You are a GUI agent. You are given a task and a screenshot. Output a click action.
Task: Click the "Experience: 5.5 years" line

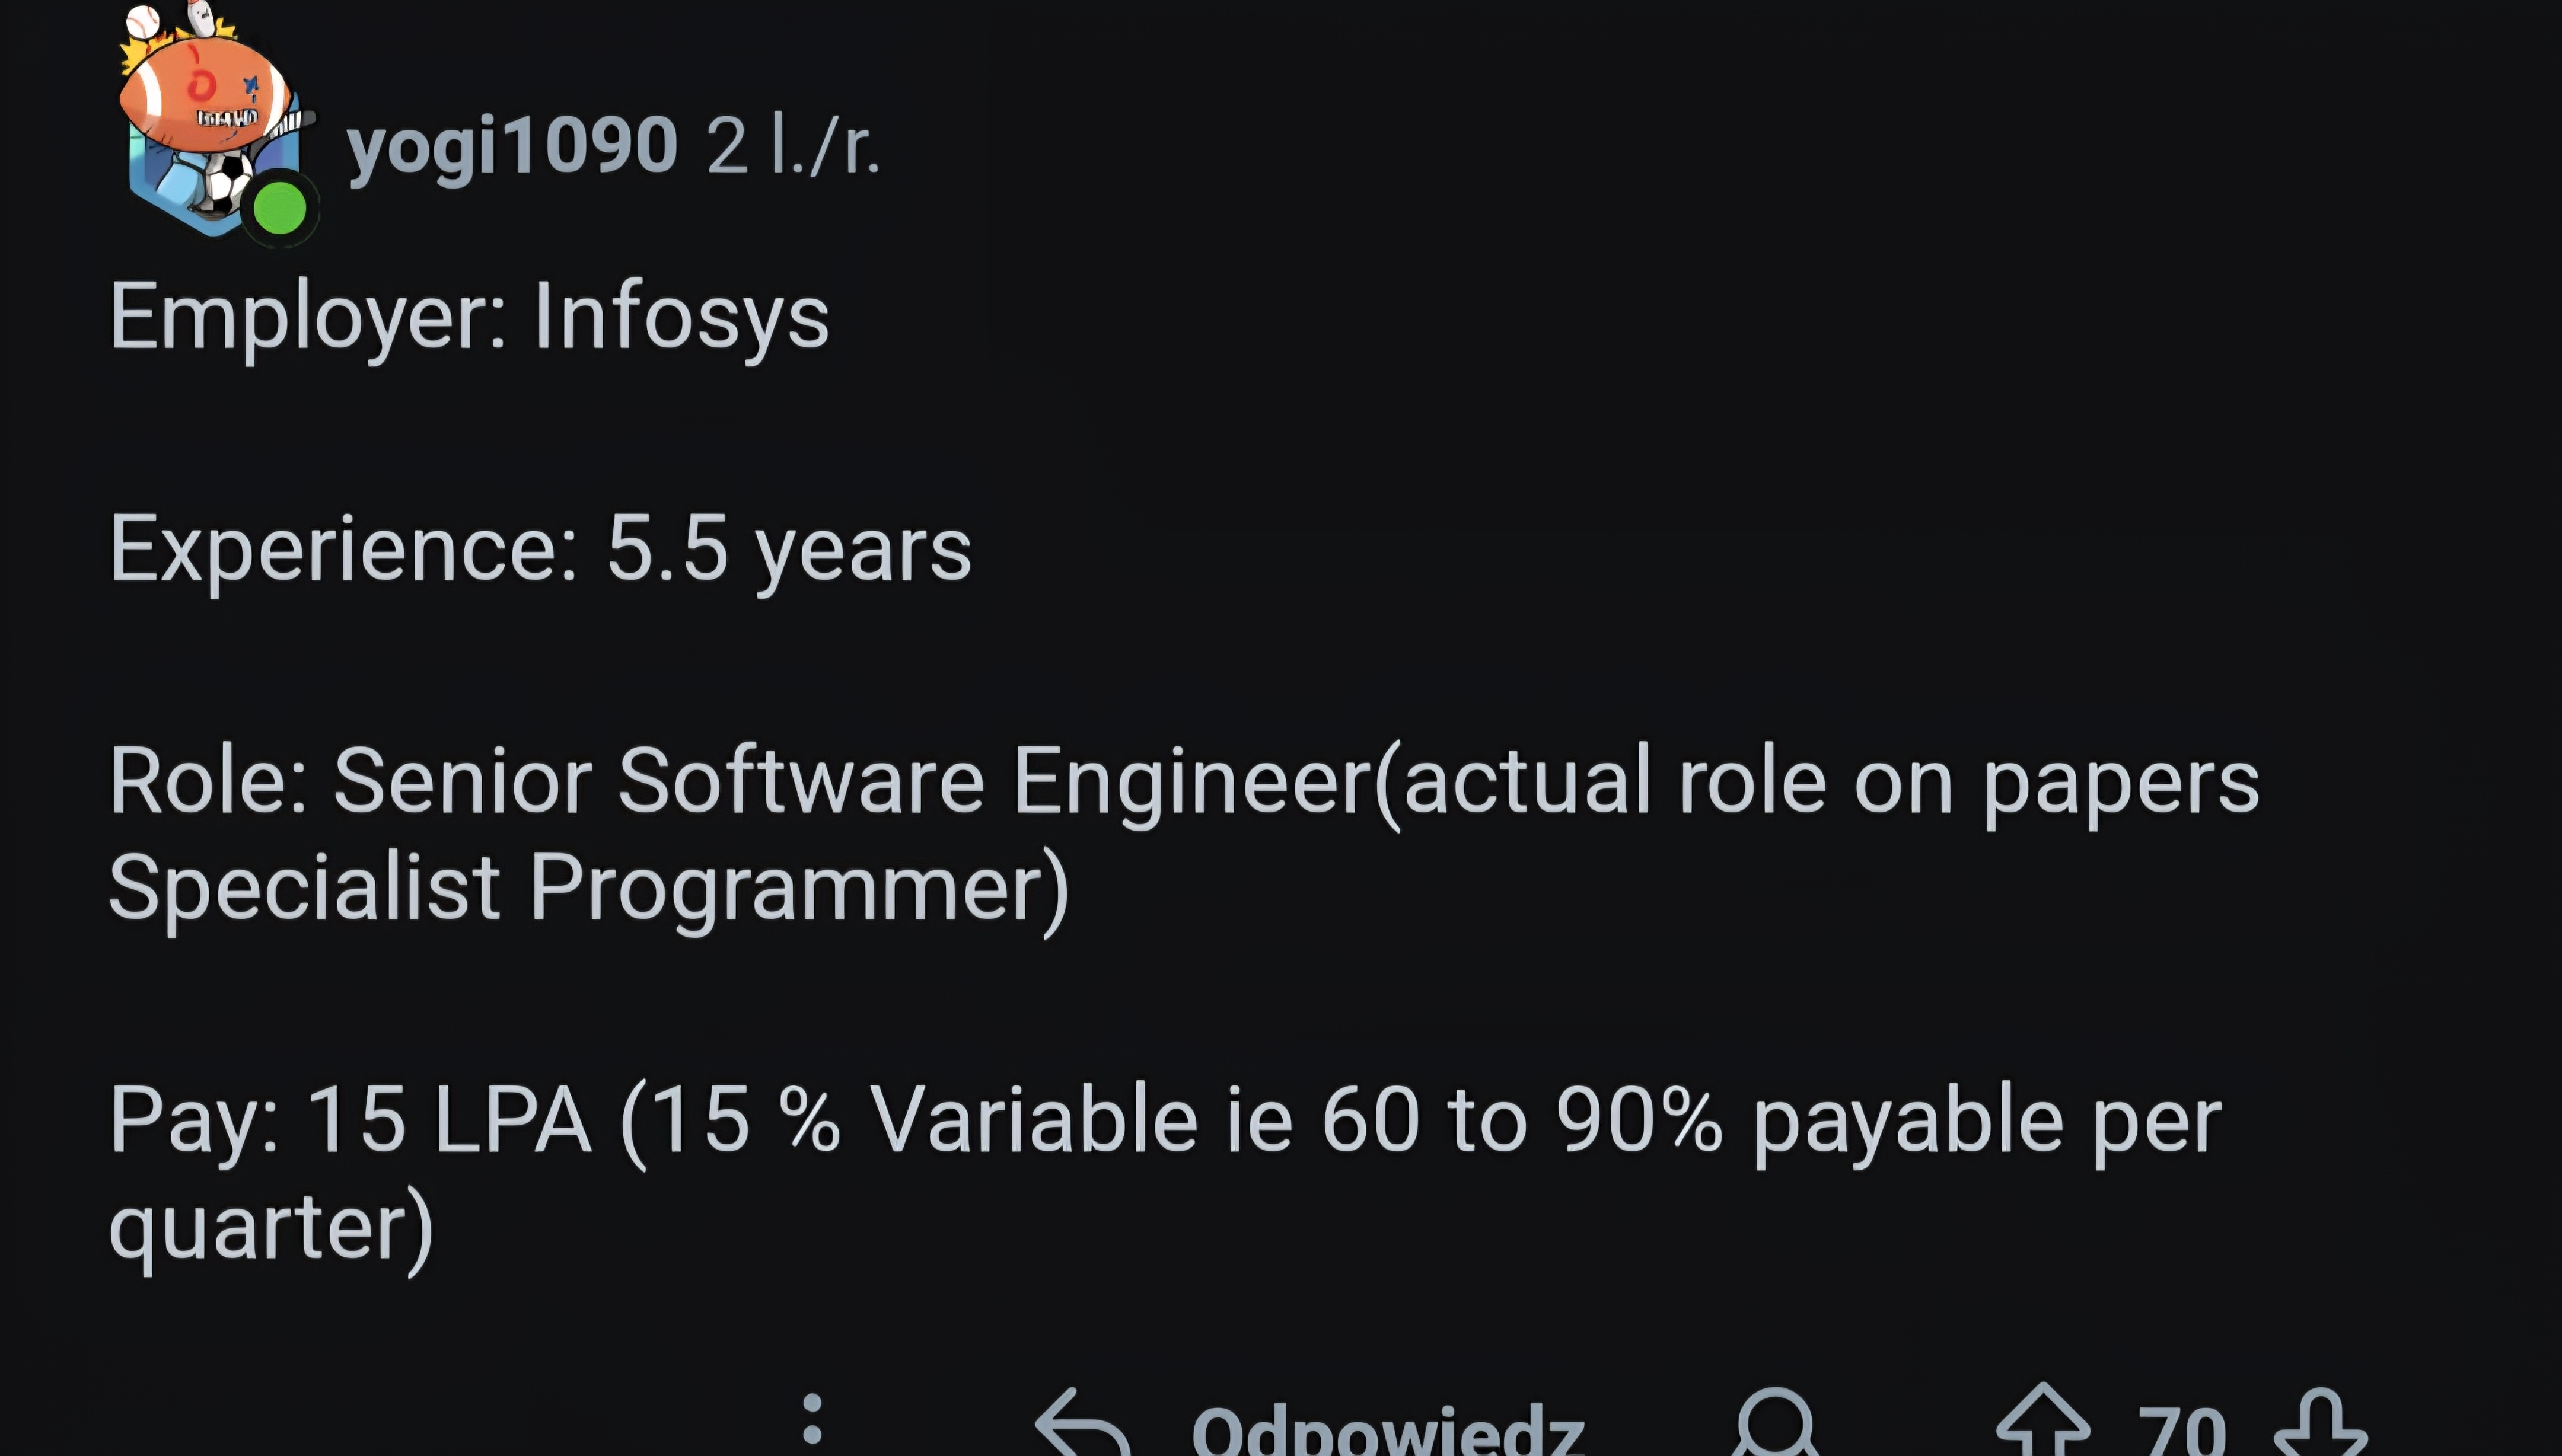coord(540,549)
